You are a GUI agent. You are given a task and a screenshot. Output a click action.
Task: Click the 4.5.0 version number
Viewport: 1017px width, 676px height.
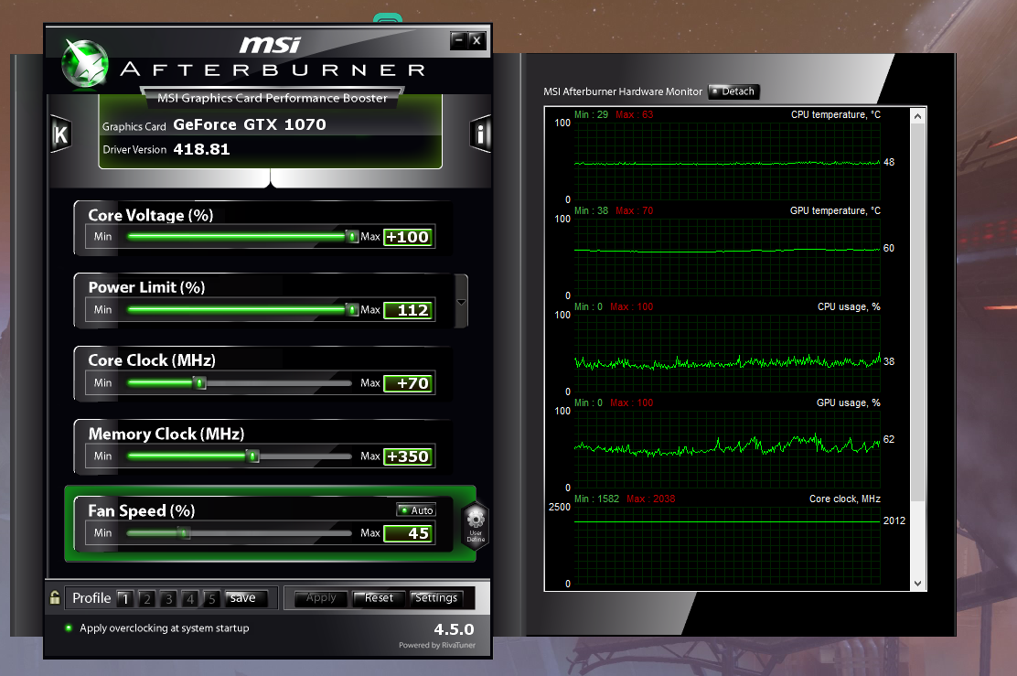[x=454, y=630]
